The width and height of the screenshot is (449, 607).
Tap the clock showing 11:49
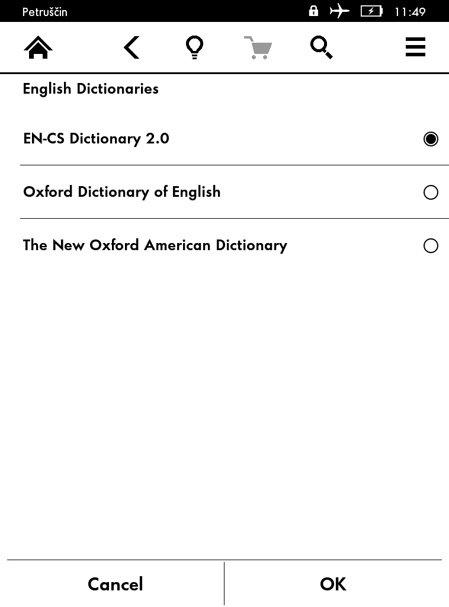pos(410,12)
